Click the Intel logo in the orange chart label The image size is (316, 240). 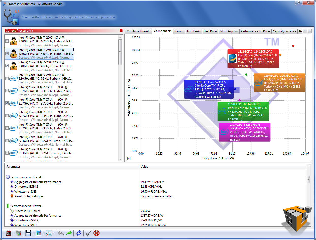pos(259,83)
